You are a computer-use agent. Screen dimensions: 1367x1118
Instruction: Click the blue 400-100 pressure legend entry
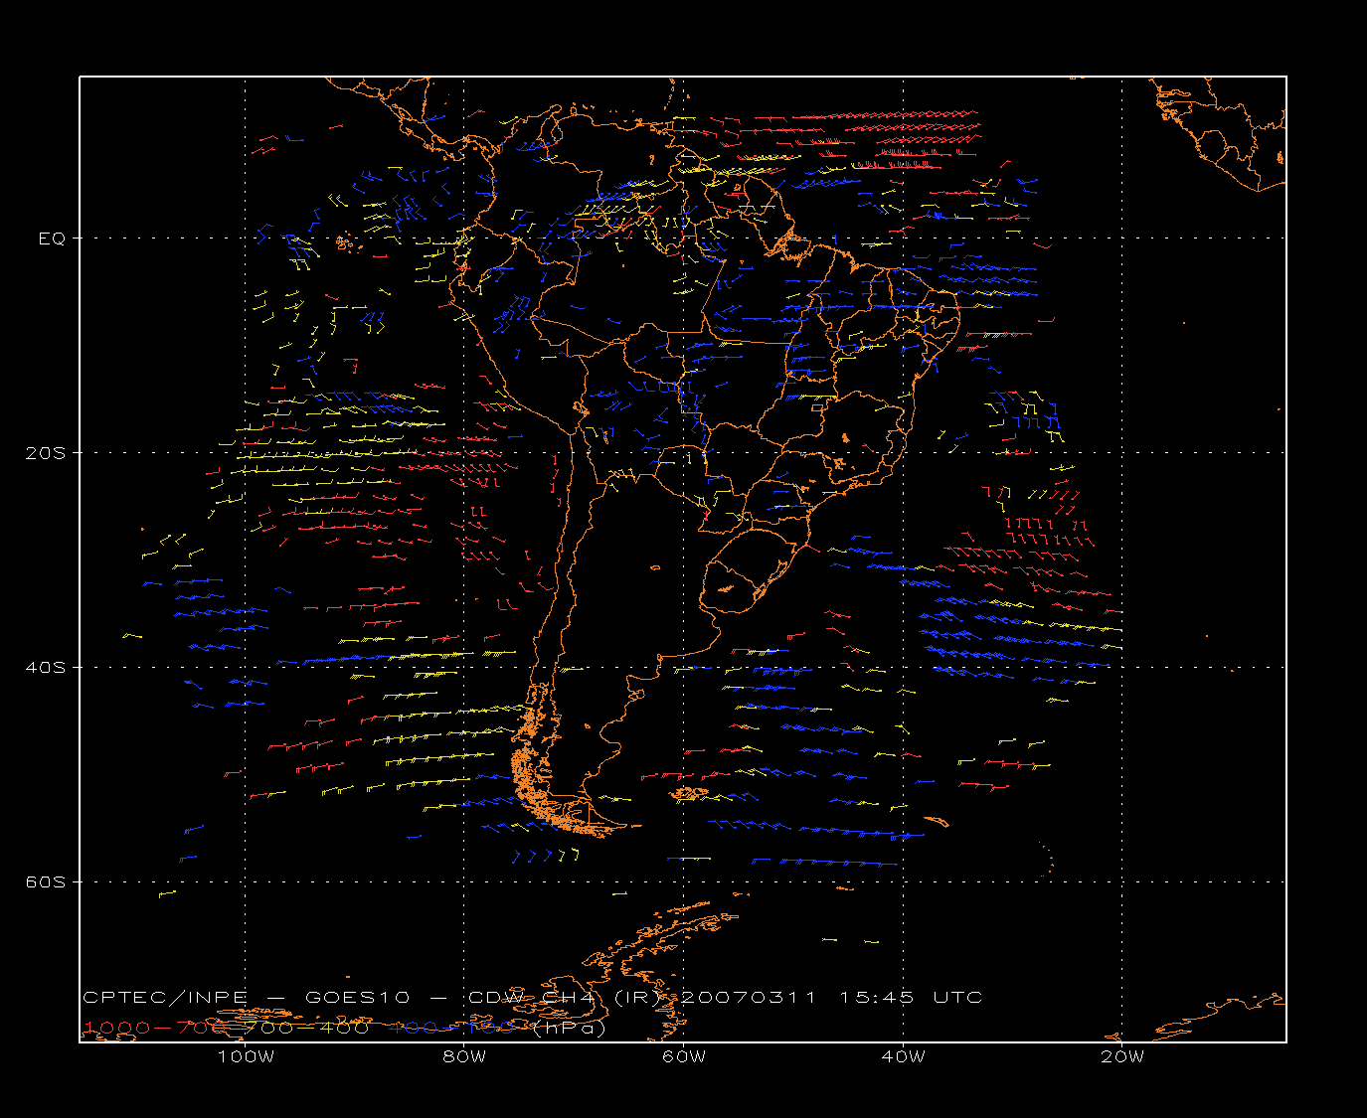pyautogui.click(x=450, y=1028)
